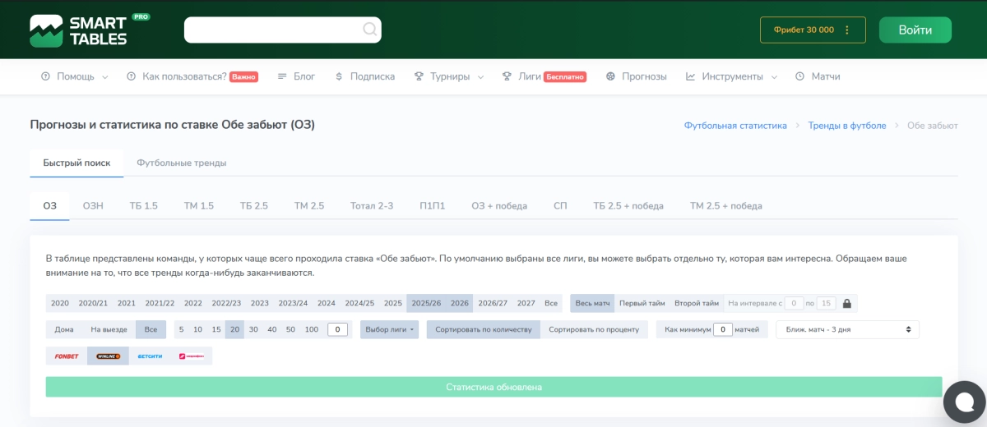Toggle the 2024/25 season filter
The width and height of the screenshot is (987, 427).
pyautogui.click(x=359, y=303)
